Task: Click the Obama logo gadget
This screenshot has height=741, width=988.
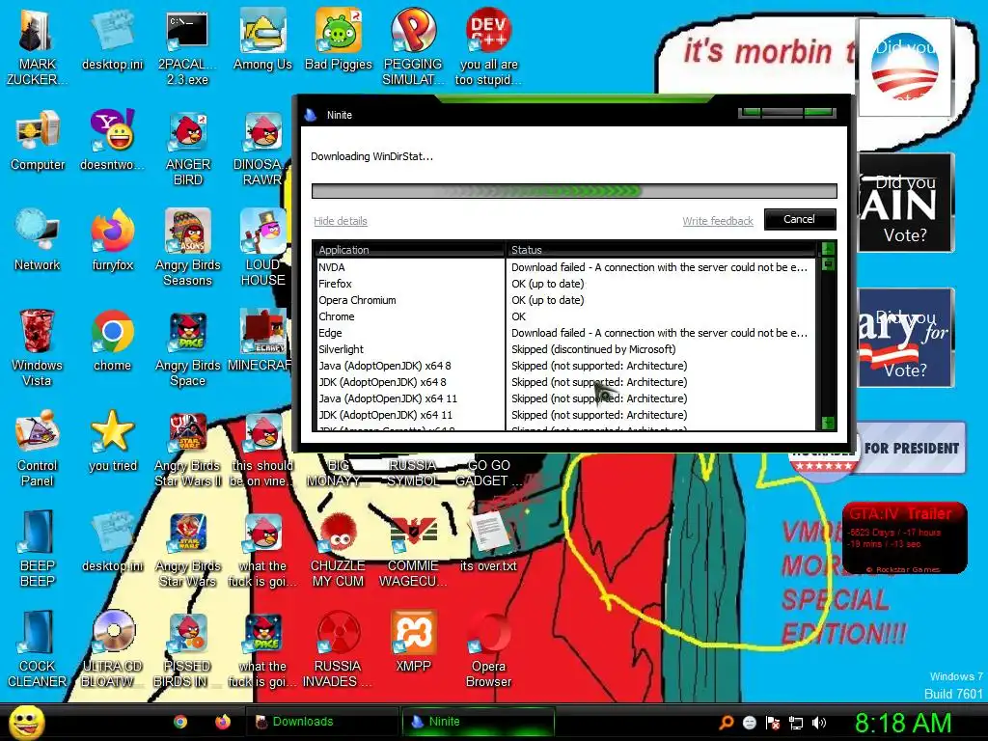Action: point(905,67)
